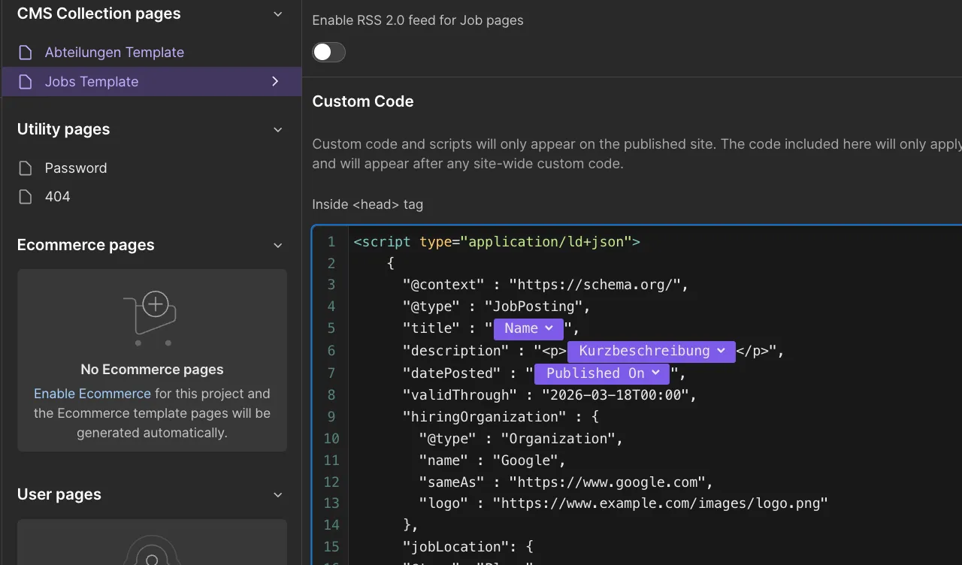Open Jobs Template settings arrow

click(x=275, y=81)
